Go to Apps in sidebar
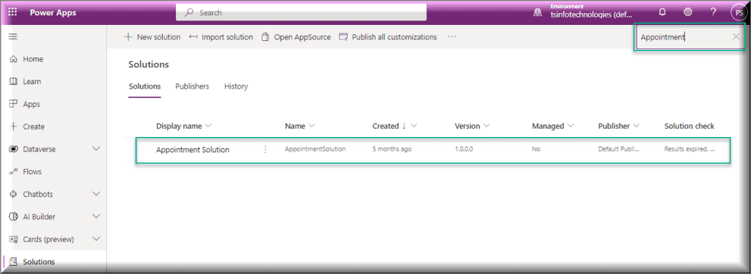751x274 pixels. 32,104
